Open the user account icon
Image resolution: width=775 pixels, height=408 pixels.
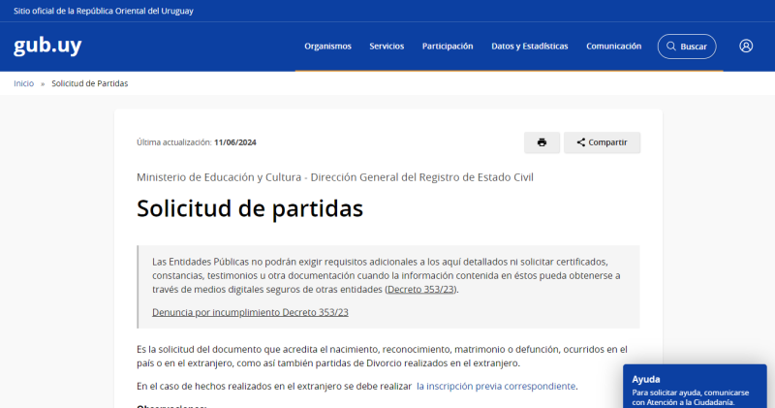[745, 46]
